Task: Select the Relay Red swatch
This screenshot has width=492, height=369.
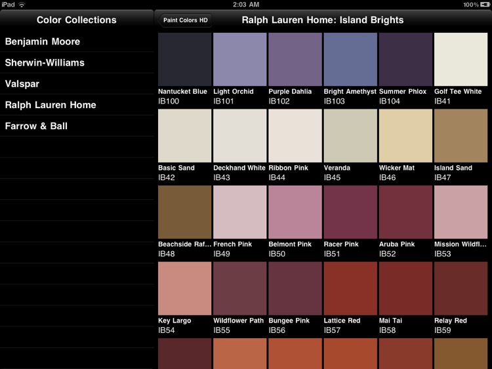Action: coord(461,288)
